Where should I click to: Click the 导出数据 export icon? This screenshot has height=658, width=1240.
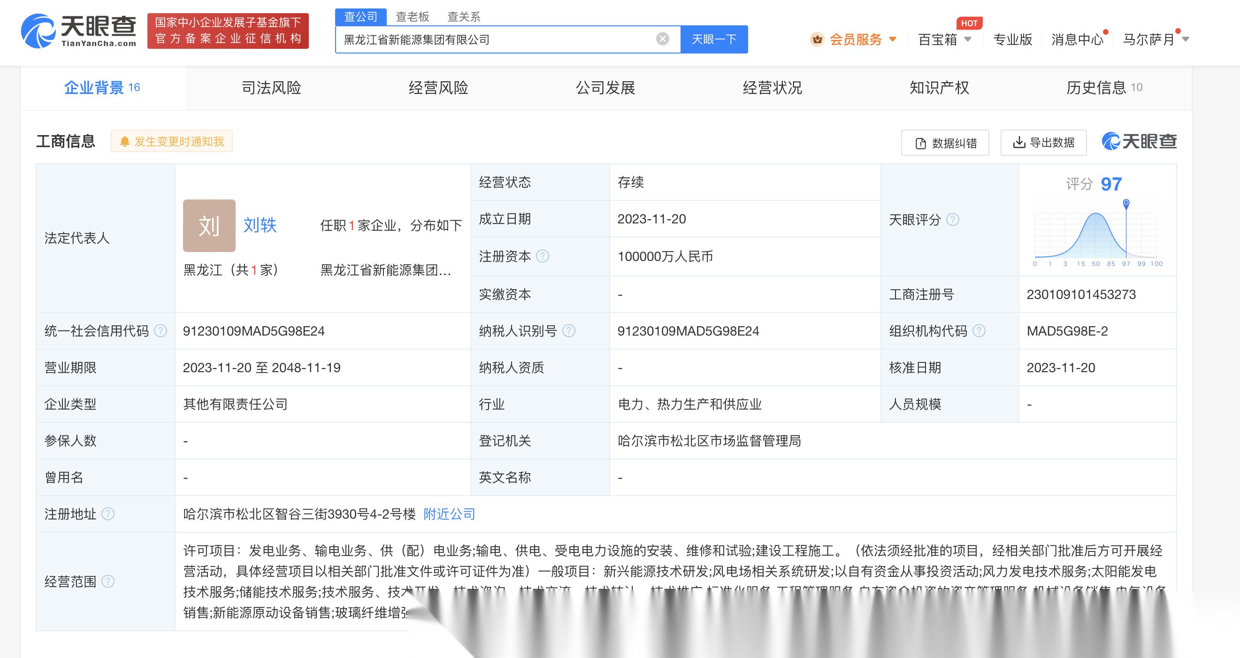tap(1019, 143)
